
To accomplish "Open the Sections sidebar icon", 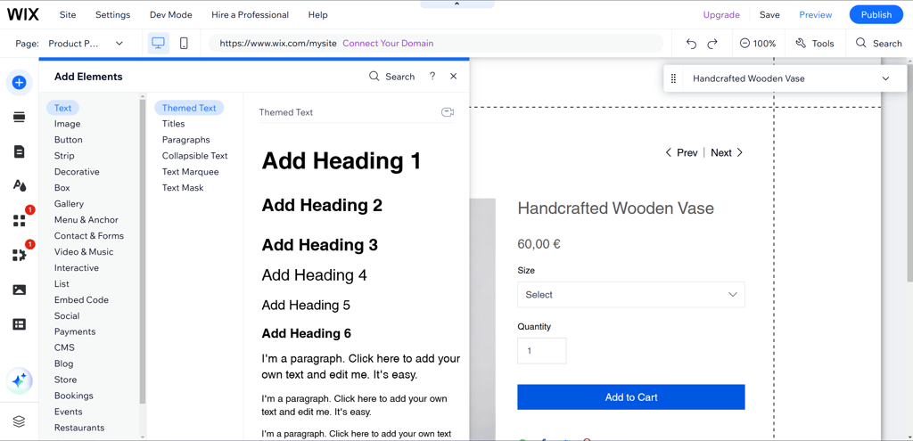I will [20, 118].
